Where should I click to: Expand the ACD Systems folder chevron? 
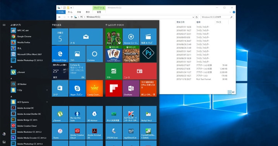point(47,102)
